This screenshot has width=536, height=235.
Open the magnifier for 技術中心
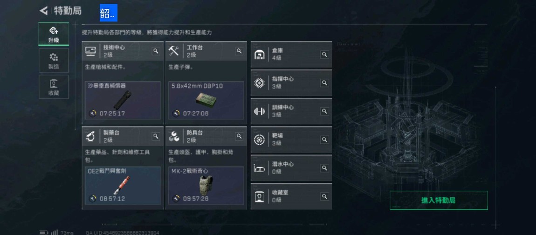156,51
